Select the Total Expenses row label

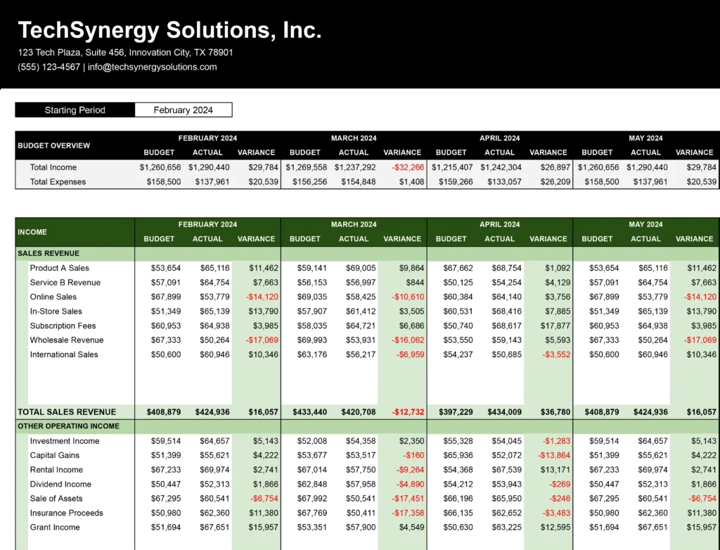(x=58, y=181)
